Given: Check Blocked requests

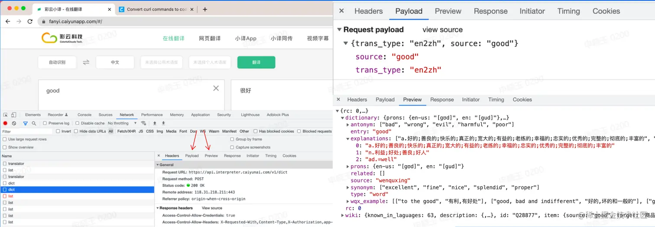Looking at the screenshot, I should point(299,131).
